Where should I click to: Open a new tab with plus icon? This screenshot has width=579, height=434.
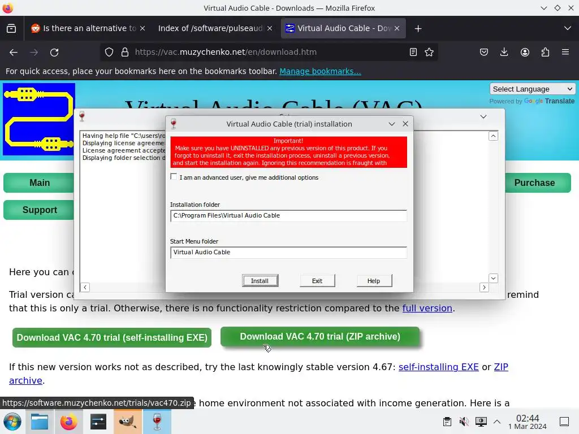coord(418,28)
